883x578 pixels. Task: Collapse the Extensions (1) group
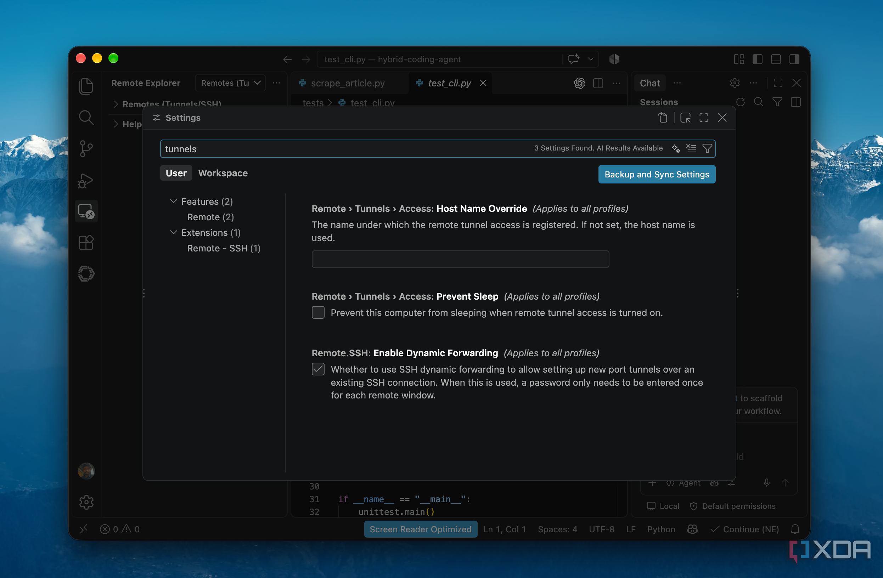point(173,232)
